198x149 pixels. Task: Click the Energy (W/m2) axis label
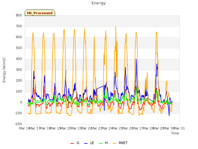coord(4,70)
